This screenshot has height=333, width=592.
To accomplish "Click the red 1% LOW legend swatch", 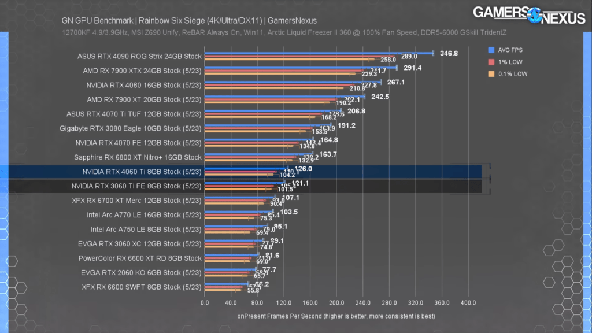I will point(491,62).
